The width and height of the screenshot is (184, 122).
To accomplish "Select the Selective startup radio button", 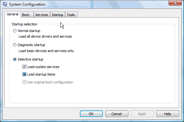I will click(15, 59).
